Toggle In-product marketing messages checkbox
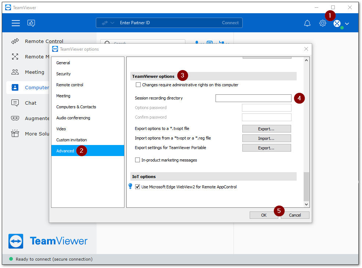 click(x=137, y=160)
